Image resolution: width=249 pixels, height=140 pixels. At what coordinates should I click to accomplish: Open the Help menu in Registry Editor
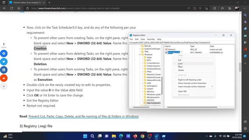click(159, 39)
